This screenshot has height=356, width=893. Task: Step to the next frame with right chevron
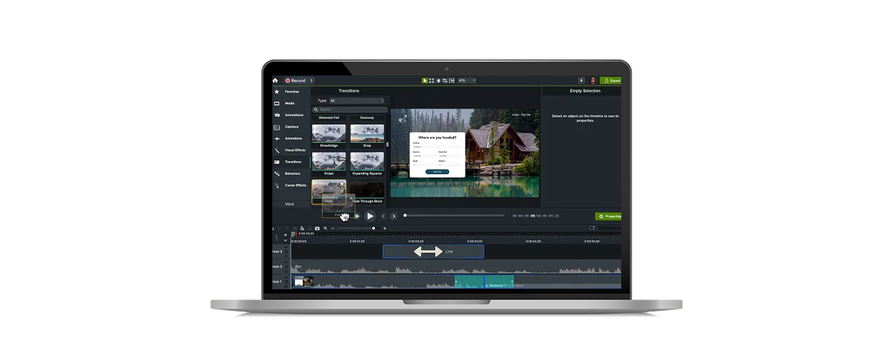coord(394,216)
